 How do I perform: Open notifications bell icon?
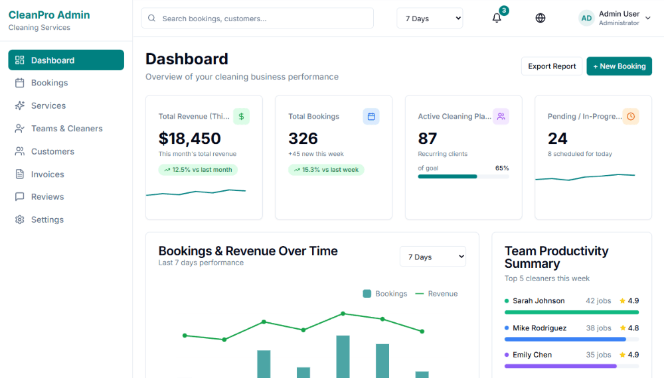tap(497, 18)
